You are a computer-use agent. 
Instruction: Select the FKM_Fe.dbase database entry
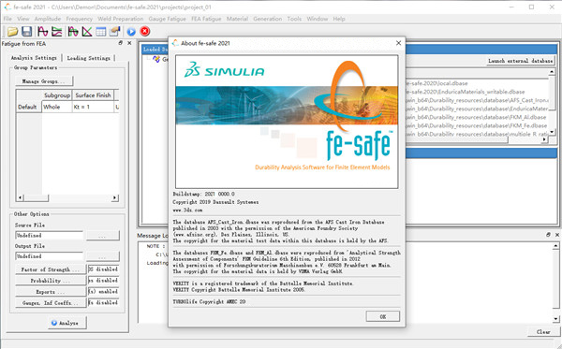pyautogui.click(x=477, y=125)
